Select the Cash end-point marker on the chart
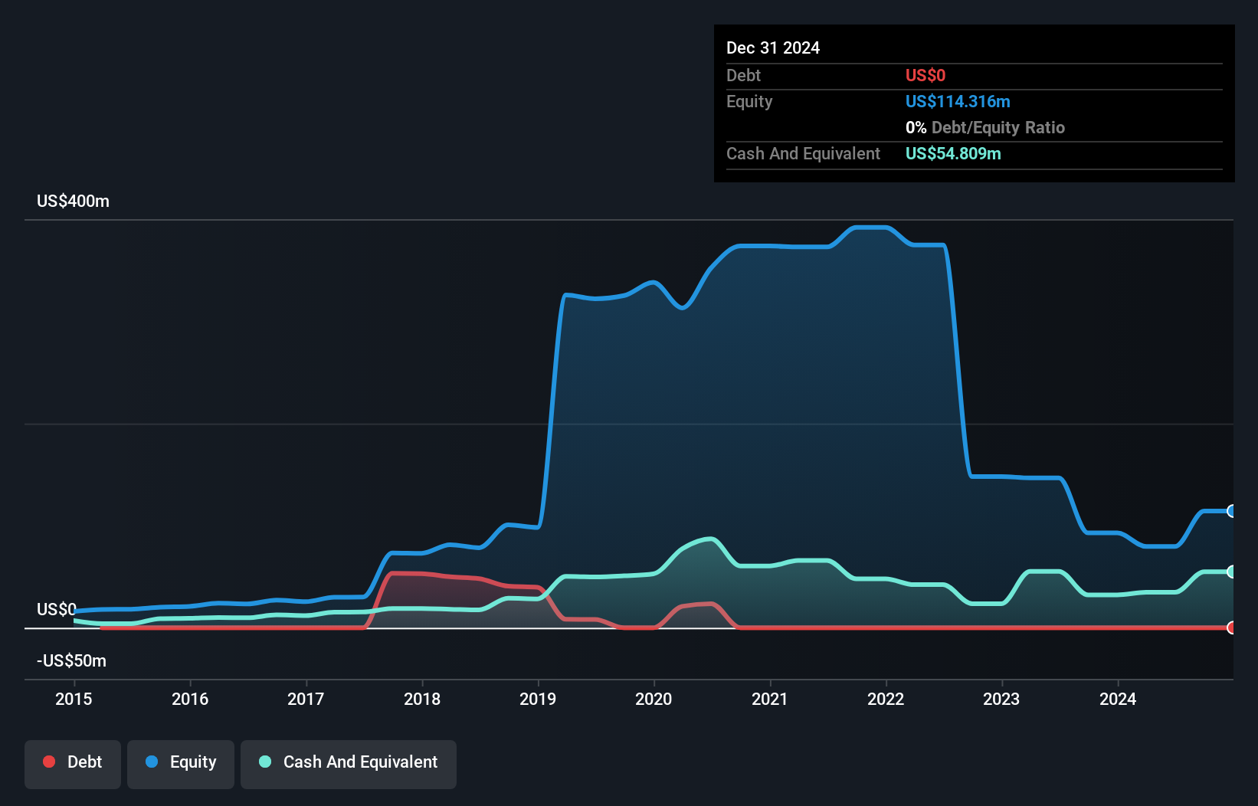Image resolution: width=1258 pixels, height=806 pixels. pyautogui.click(x=1232, y=572)
